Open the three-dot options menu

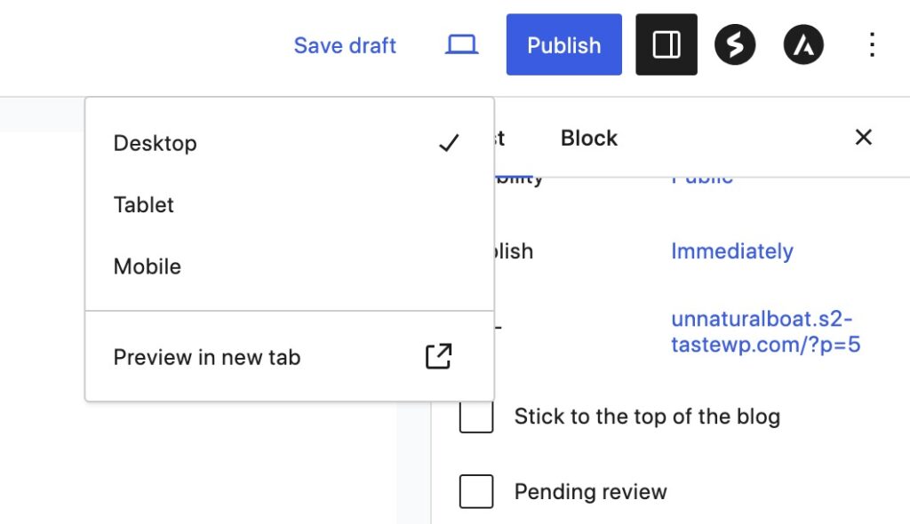pos(872,45)
